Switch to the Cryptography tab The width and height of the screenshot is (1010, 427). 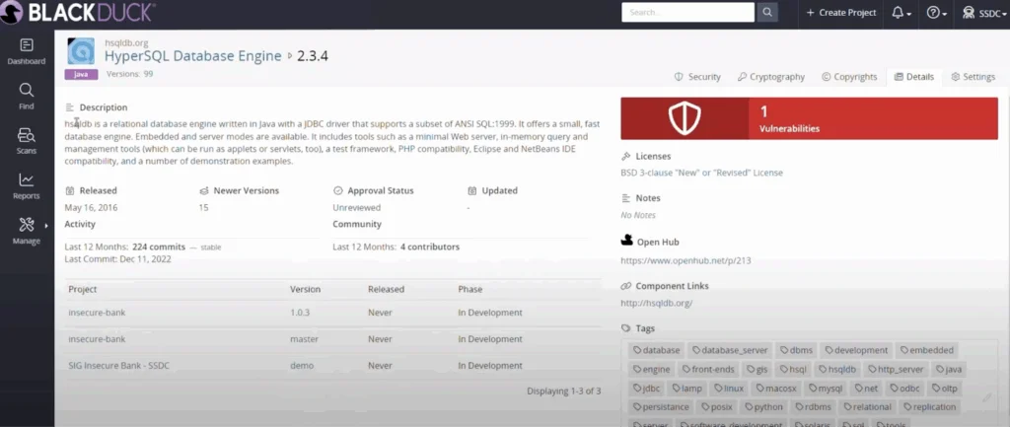771,77
